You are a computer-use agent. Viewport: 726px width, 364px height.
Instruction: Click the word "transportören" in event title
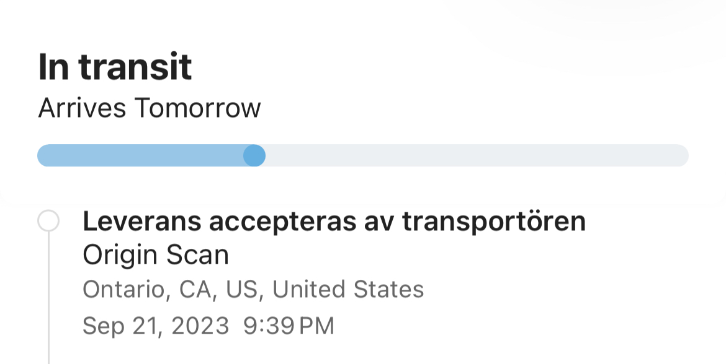tap(494, 222)
